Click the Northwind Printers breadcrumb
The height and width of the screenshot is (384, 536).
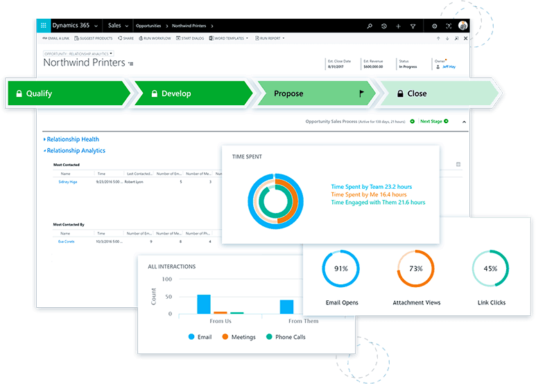189,26
